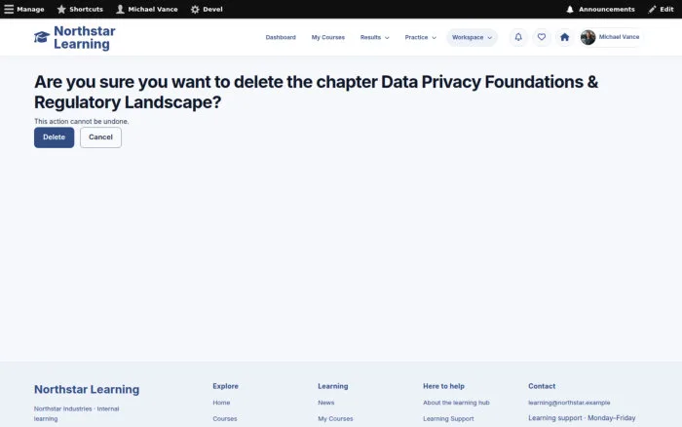Click learning@northstar.example email link

click(x=569, y=403)
